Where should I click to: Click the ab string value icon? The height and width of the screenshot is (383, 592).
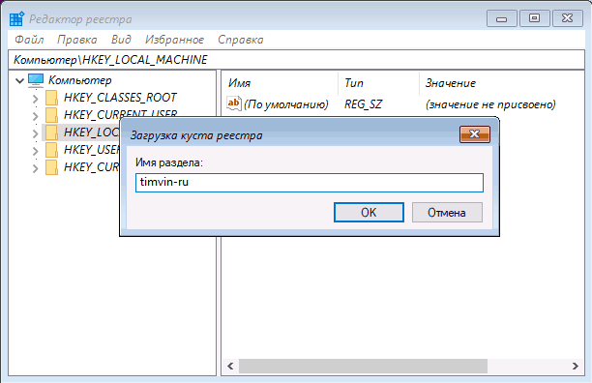tap(234, 103)
